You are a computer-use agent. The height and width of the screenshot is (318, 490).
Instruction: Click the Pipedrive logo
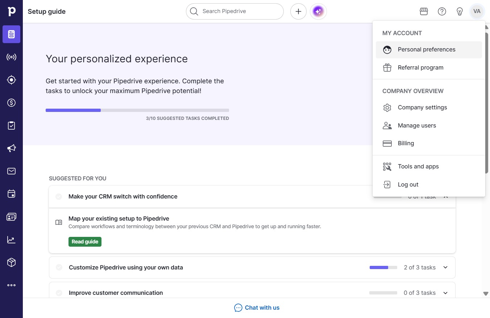[x=11, y=11]
